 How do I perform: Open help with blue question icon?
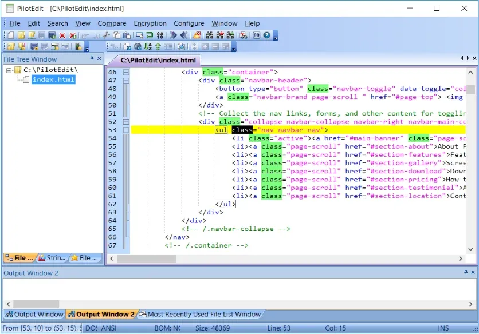pos(266,35)
